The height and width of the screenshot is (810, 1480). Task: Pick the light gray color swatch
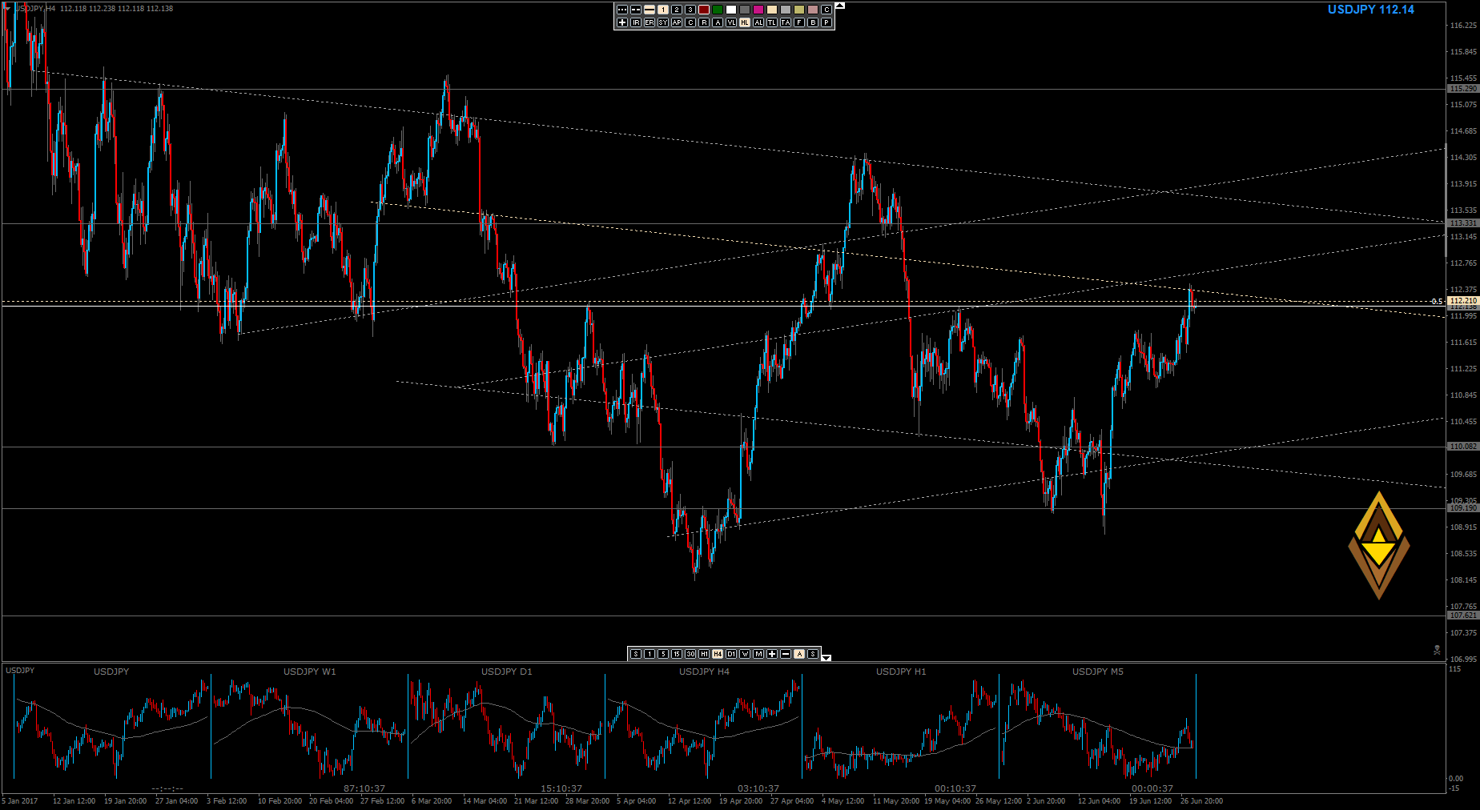pyautogui.click(x=786, y=10)
